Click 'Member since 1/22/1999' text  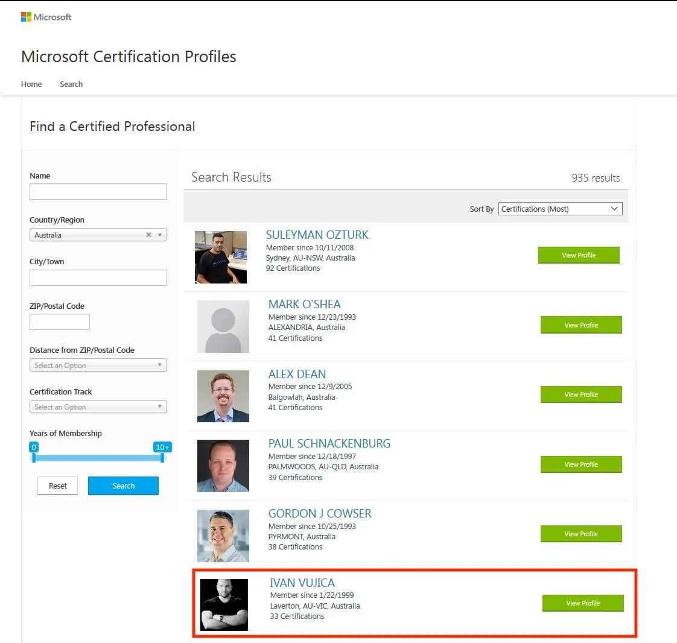(312, 595)
